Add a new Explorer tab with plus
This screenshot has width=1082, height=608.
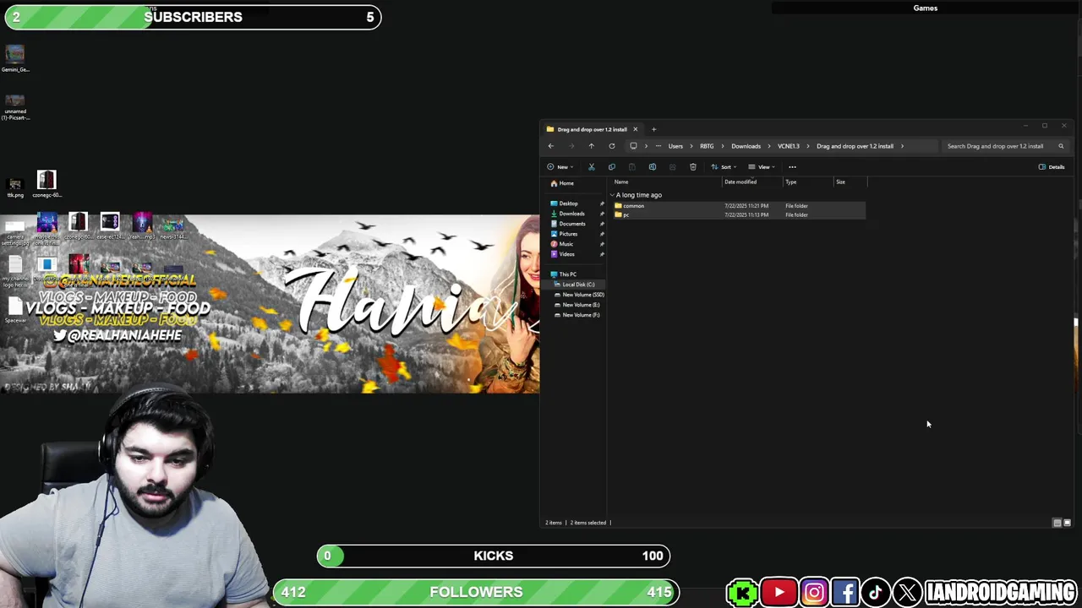653,129
